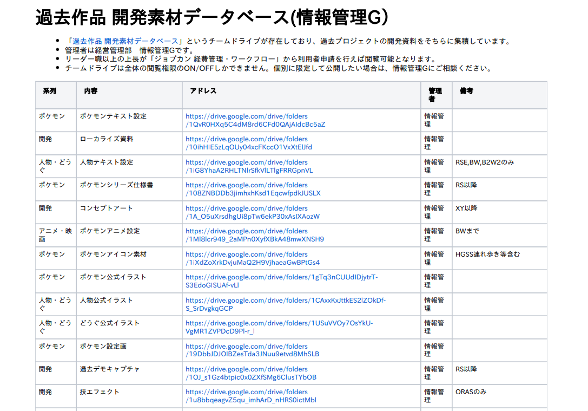Open the Drive folder link for 人物公式イラスト

click(285, 301)
